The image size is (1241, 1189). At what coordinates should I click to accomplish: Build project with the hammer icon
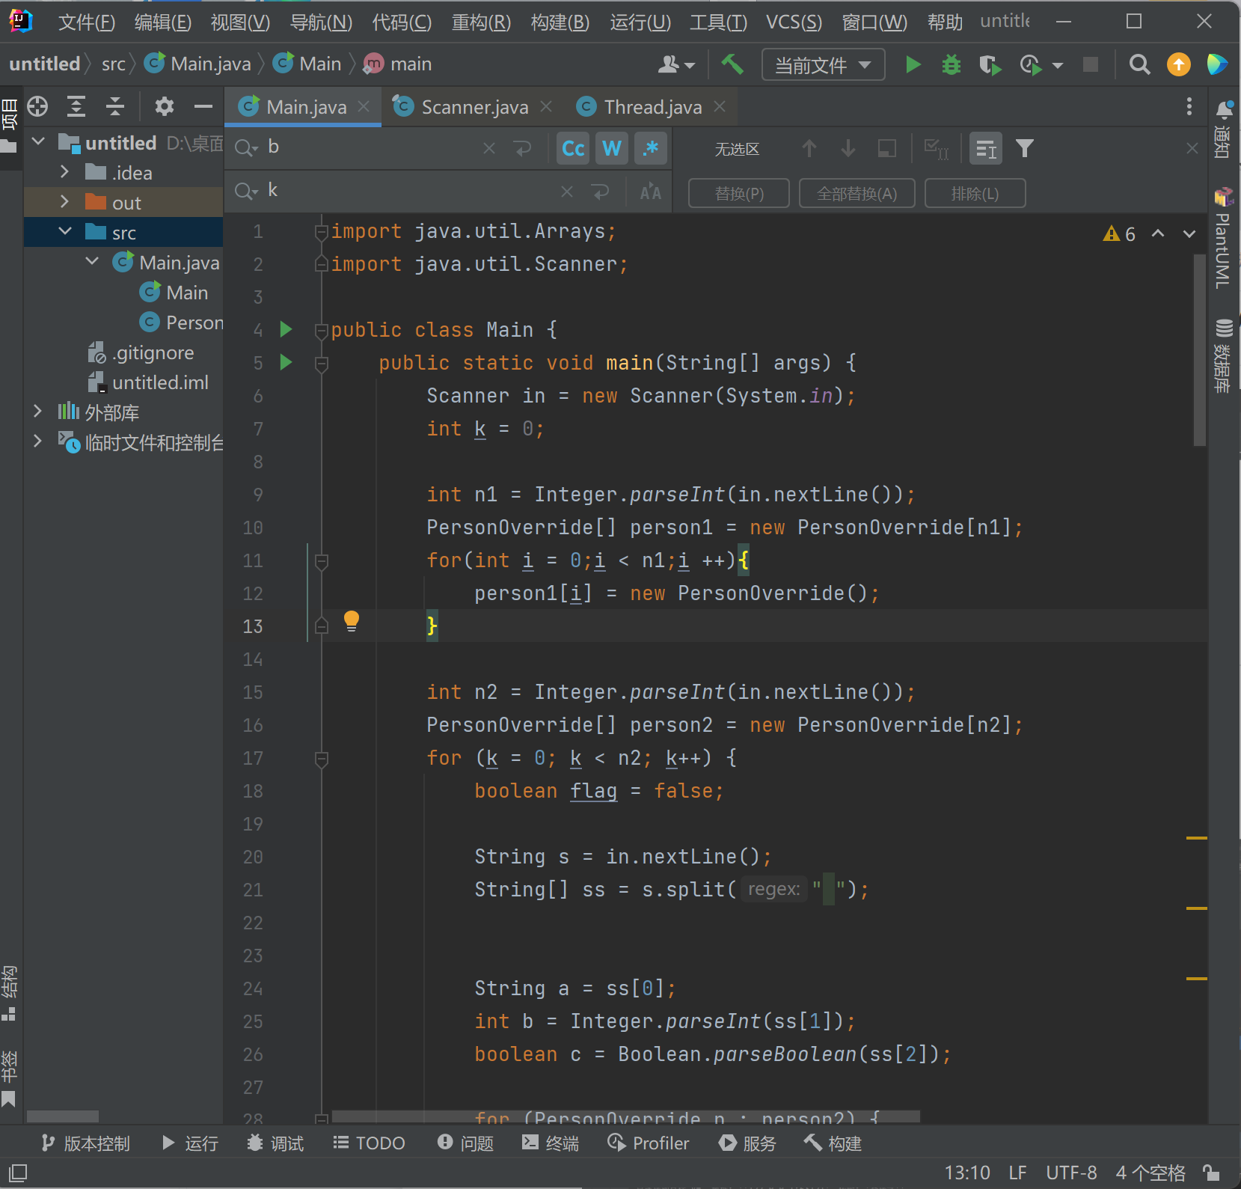coord(732,65)
